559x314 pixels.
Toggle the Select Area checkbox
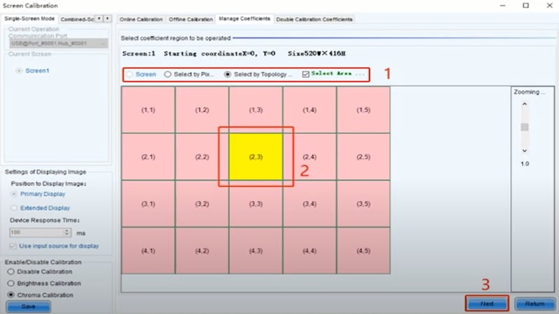(305, 74)
